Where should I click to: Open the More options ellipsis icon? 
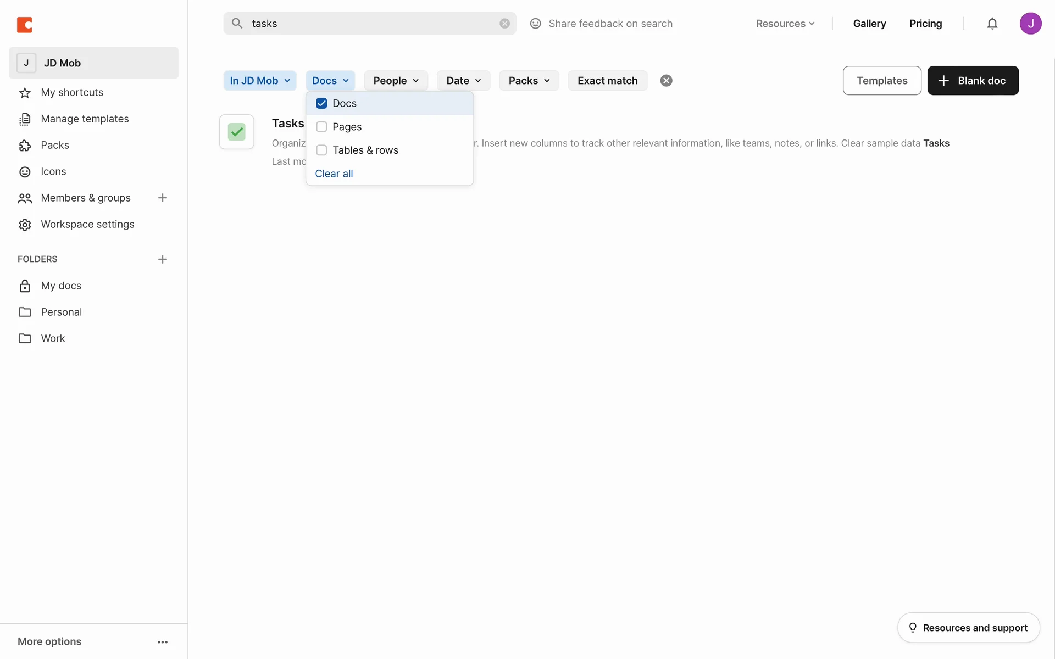(163, 641)
